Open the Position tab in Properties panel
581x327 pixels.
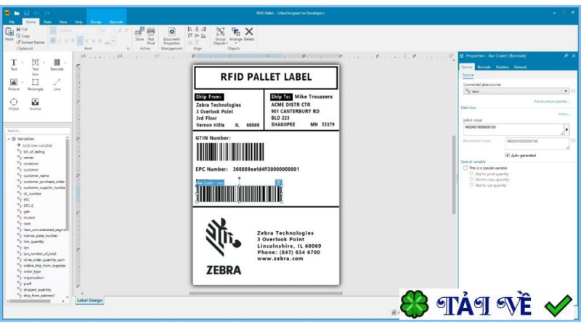502,67
